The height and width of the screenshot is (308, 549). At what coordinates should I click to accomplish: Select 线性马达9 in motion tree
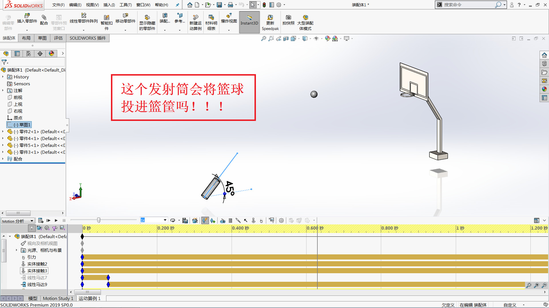tap(34, 284)
